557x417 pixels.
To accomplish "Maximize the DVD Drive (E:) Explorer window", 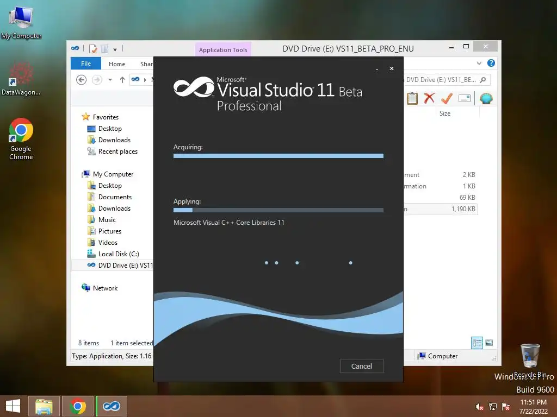I will point(466,47).
